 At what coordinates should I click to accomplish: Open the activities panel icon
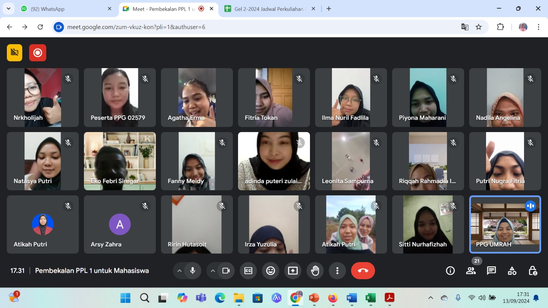pos(512,271)
